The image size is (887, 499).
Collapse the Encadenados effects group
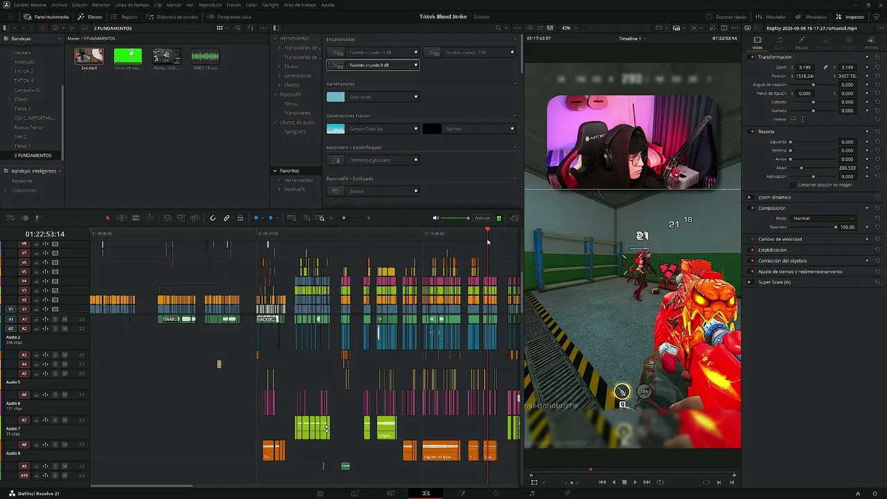pos(515,40)
